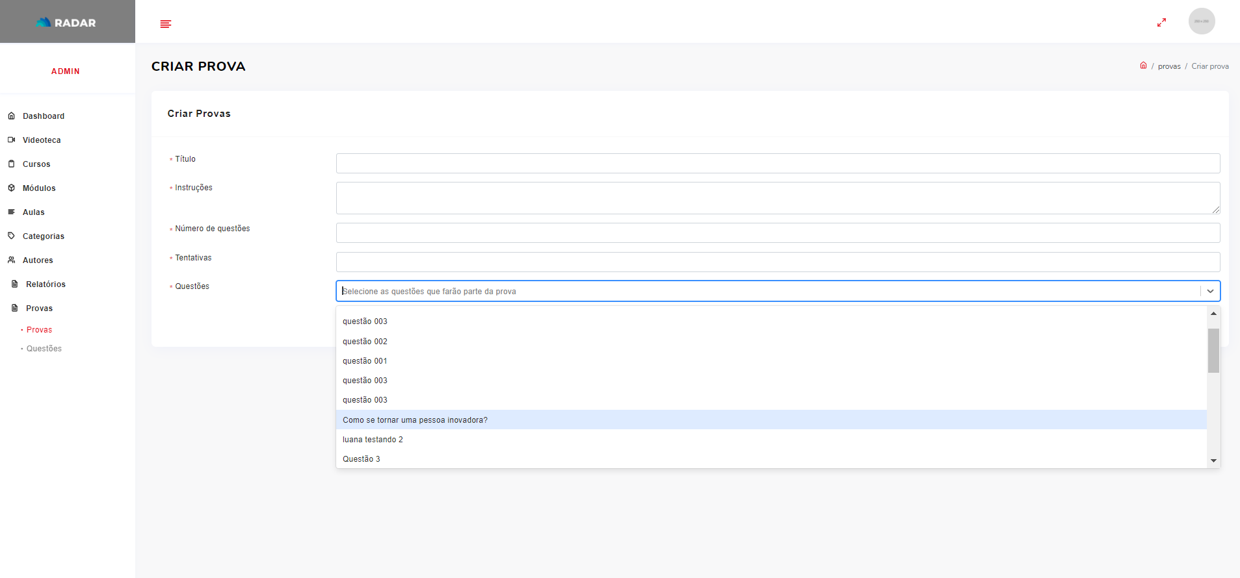Open Questões sub-item under Provas
Image resolution: width=1240 pixels, height=578 pixels.
(44, 349)
